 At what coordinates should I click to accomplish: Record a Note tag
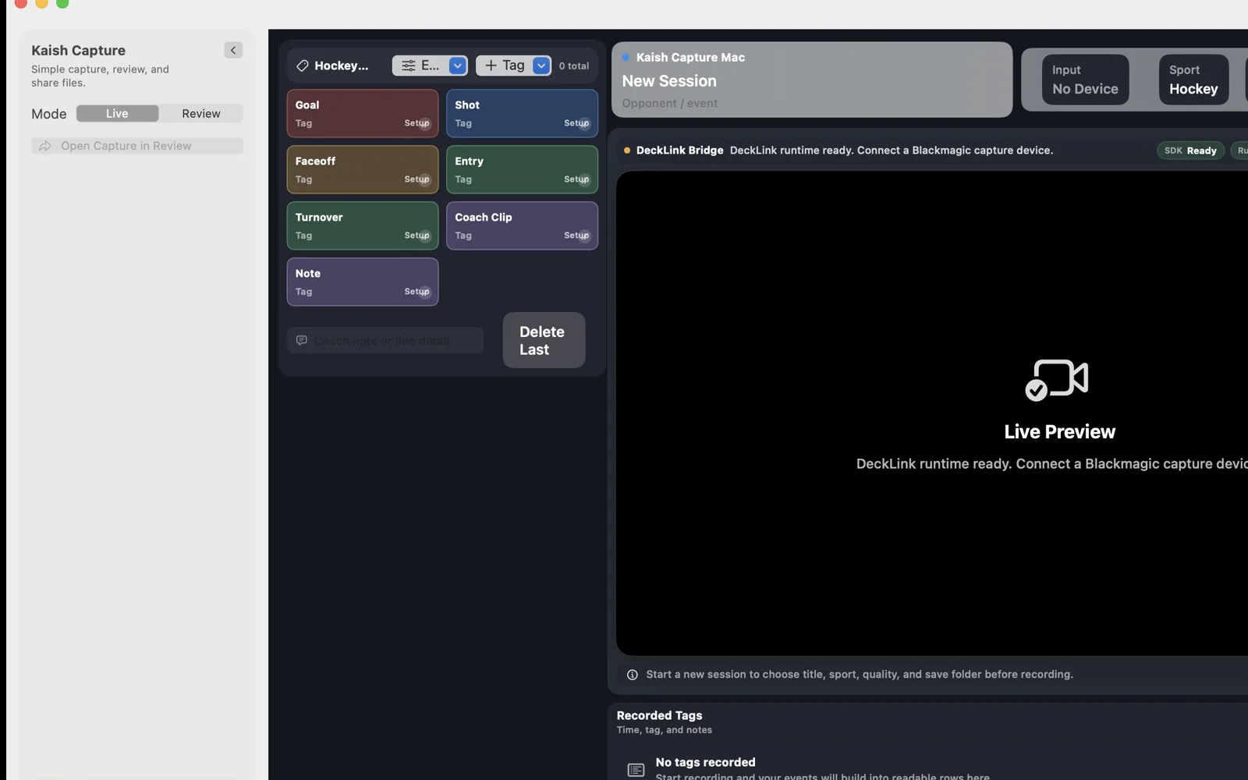click(x=363, y=282)
